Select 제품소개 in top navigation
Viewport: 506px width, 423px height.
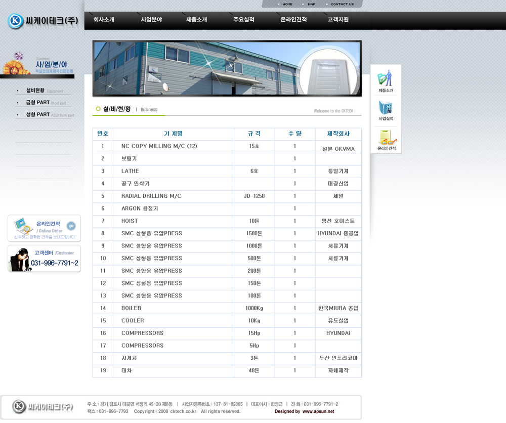[x=196, y=20]
